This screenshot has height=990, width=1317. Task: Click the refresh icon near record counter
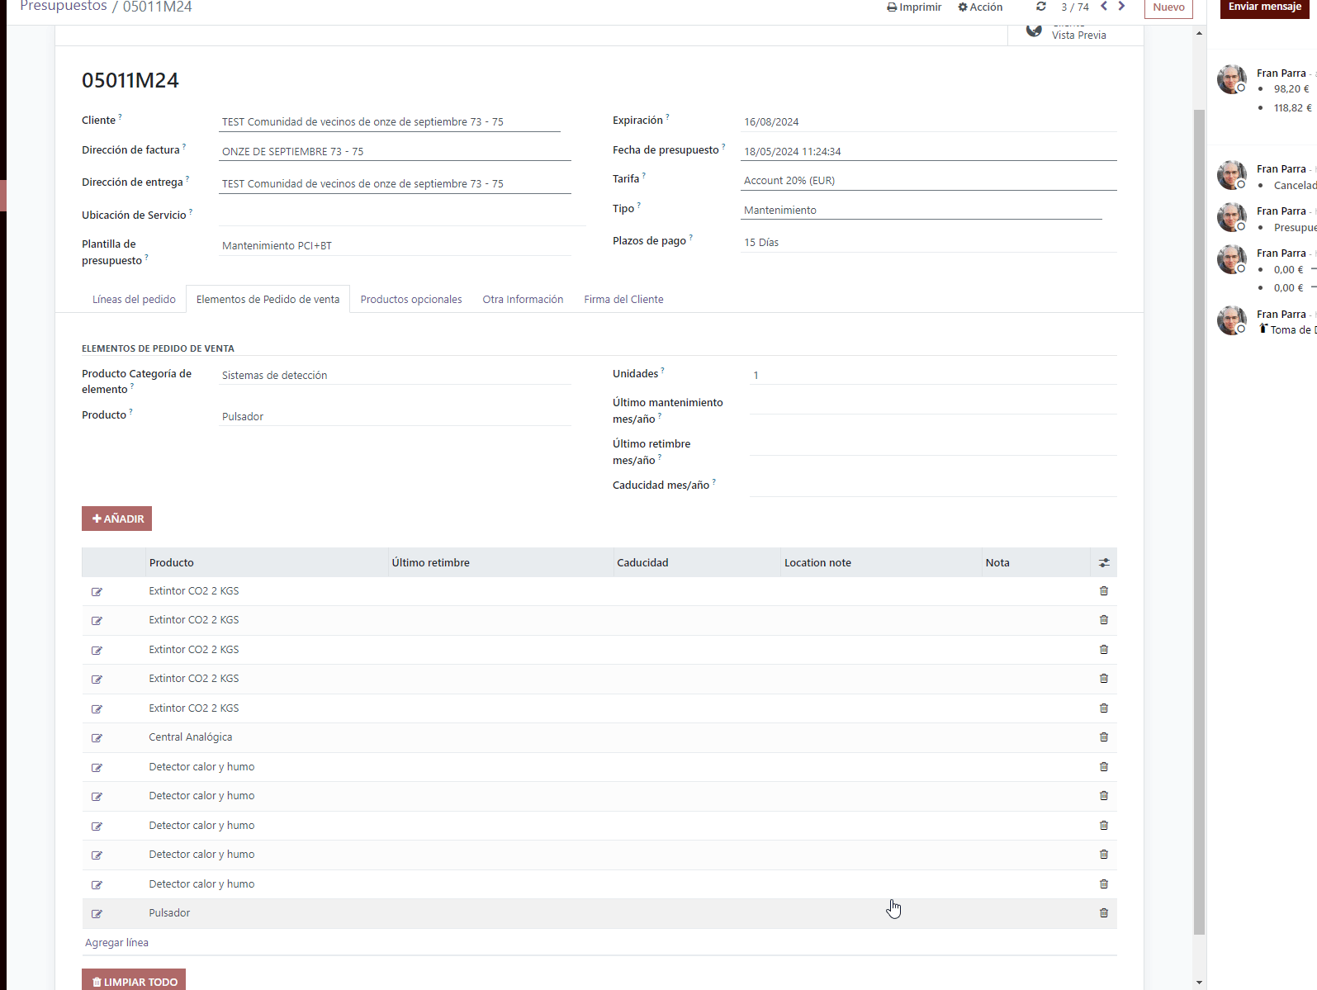[1041, 7]
